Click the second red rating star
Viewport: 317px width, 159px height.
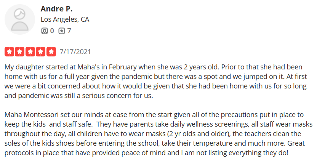coord(20,51)
